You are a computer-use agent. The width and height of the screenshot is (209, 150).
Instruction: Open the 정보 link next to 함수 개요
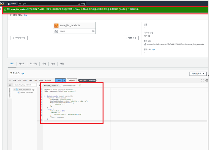click(26, 15)
